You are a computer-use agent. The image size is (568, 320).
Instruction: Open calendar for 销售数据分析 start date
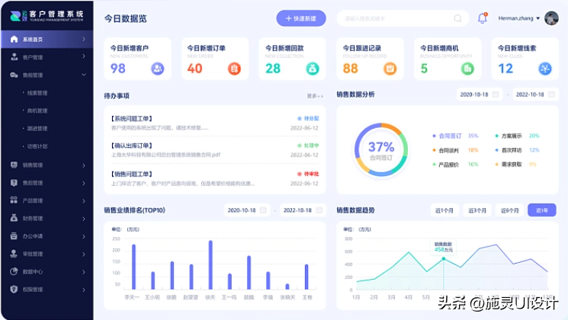(x=495, y=94)
